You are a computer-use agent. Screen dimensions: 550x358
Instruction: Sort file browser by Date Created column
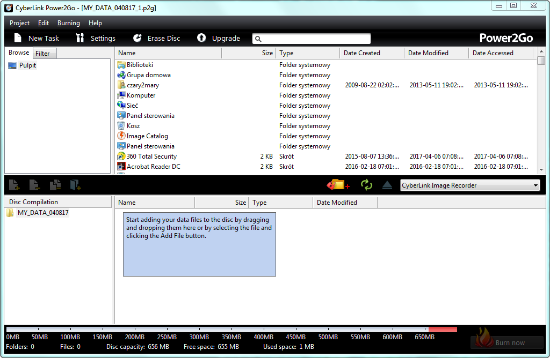click(372, 53)
